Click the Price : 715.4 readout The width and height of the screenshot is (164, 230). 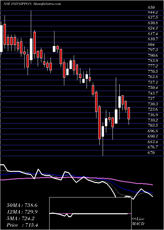[x=22, y=225]
